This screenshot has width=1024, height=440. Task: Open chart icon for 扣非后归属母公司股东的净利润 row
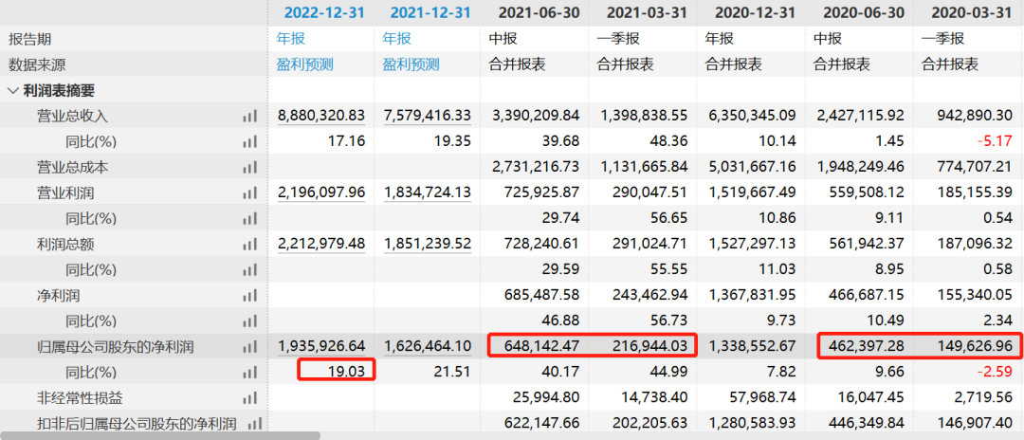coord(255,424)
